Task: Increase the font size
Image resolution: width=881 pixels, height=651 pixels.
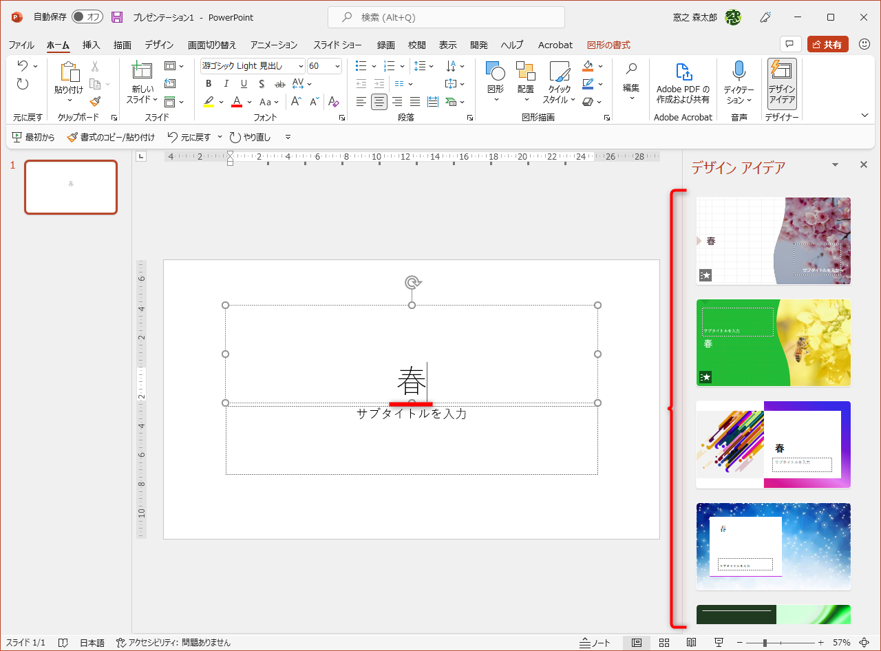Action: click(296, 102)
